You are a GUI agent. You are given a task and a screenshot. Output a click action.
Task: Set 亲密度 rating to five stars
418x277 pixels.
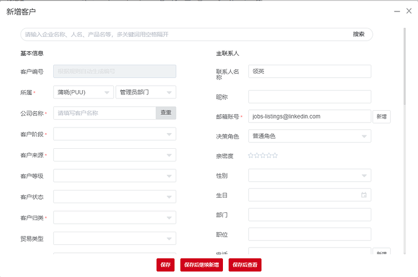click(275, 155)
